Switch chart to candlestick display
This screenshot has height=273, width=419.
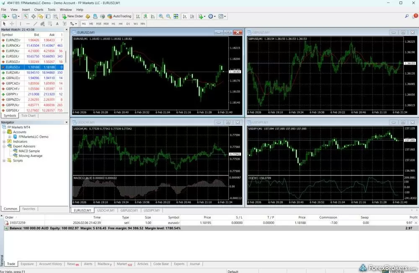point(146,16)
